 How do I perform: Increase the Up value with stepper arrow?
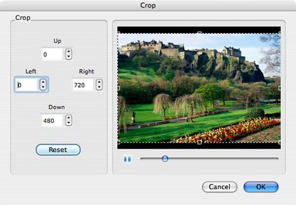tap(68, 51)
